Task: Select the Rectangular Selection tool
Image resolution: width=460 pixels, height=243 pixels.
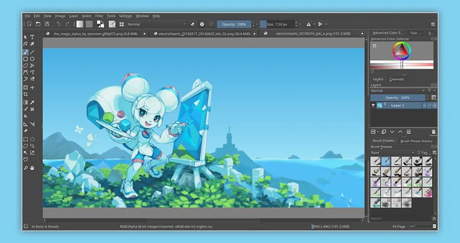Action: tap(25, 139)
